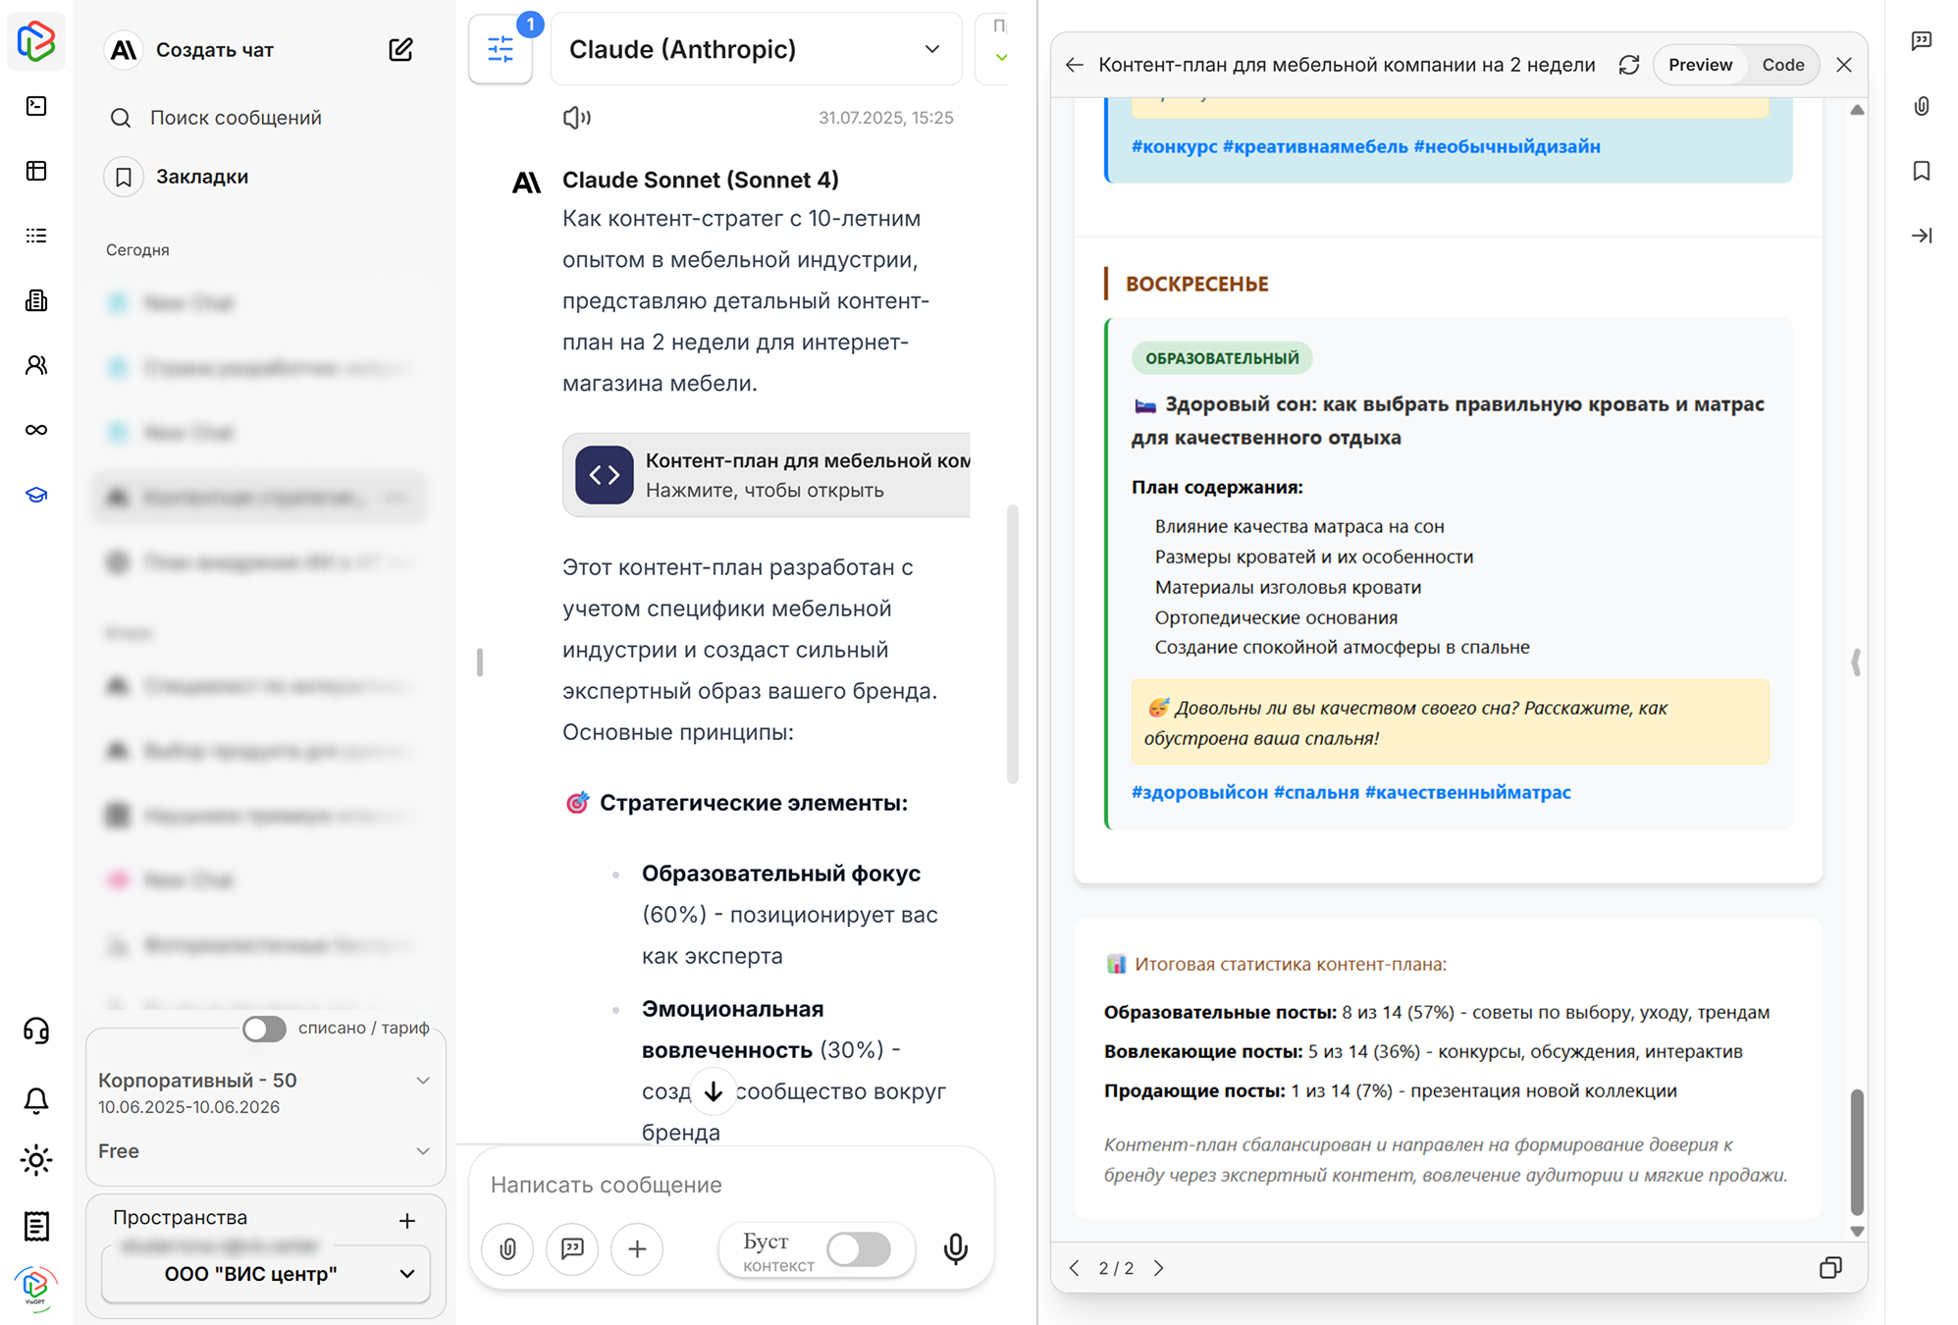1958x1325 pixels.
Task: Go to the next artifact version
Action: click(x=1159, y=1268)
